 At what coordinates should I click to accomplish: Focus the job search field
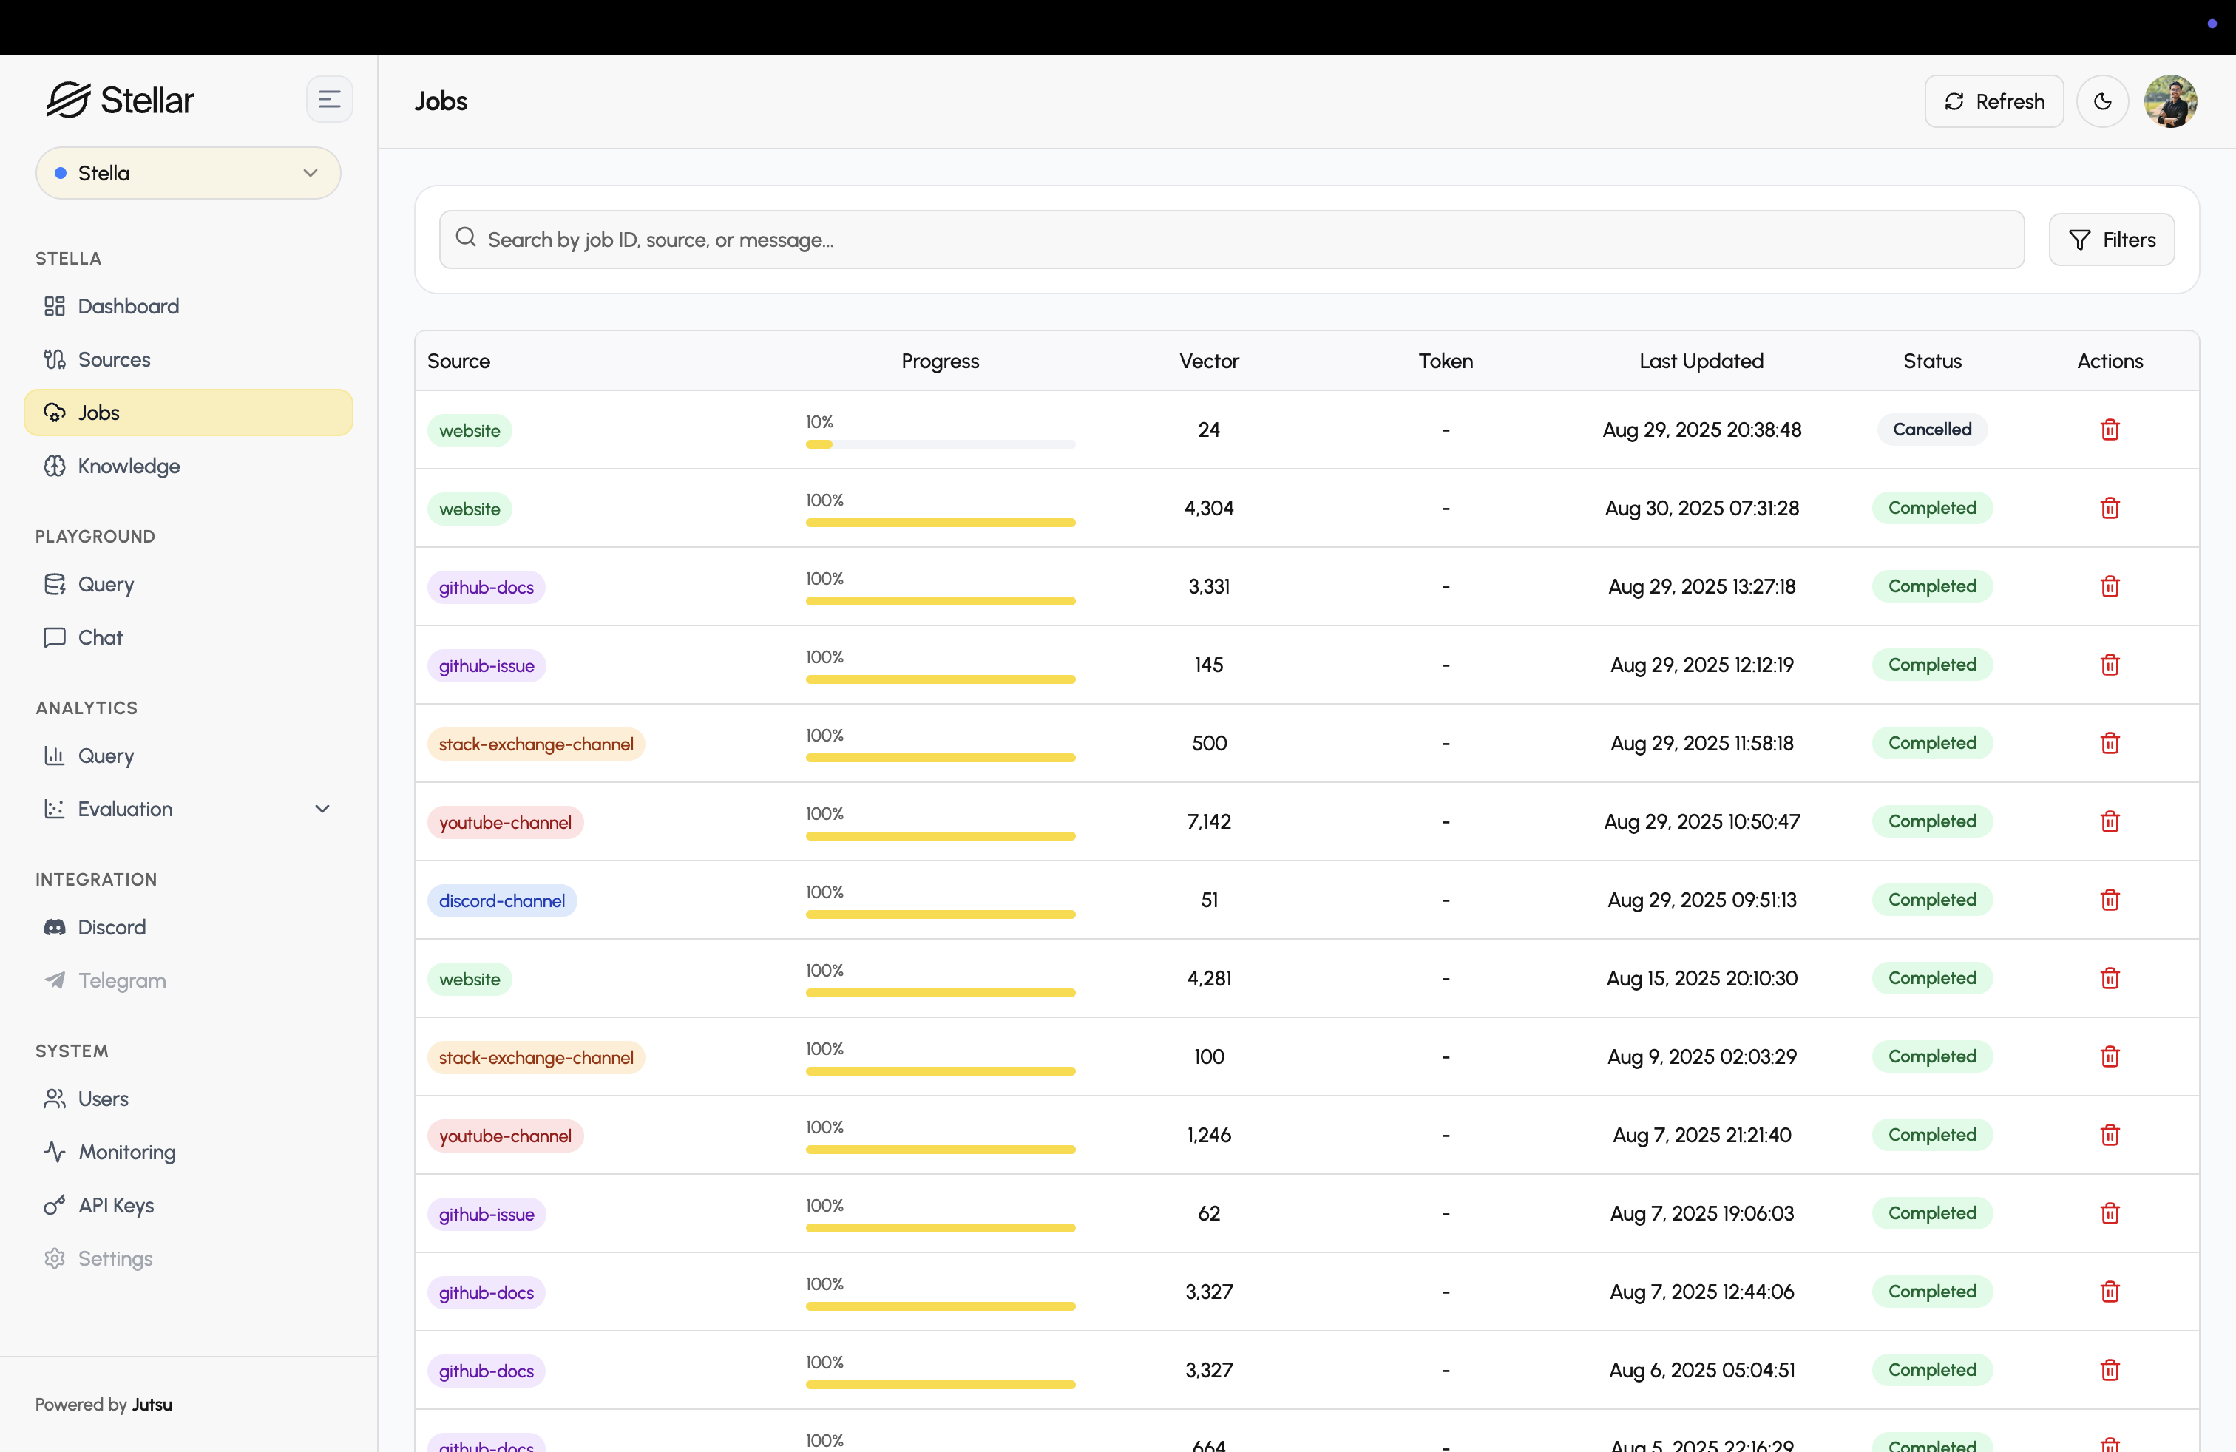[x=1230, y=240]
